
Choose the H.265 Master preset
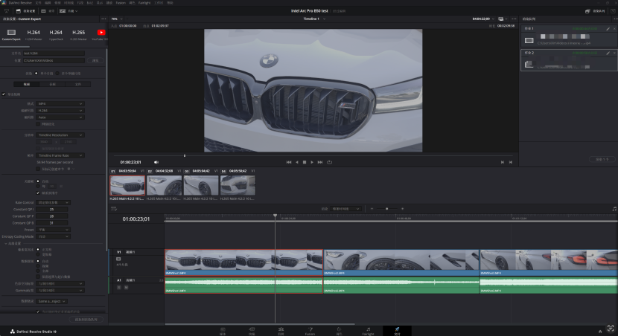click(x=78, y=33)
